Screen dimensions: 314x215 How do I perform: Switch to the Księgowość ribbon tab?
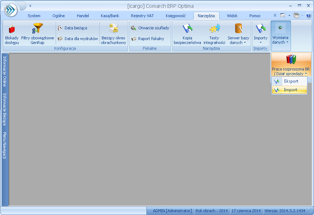(x=175, y=16)
